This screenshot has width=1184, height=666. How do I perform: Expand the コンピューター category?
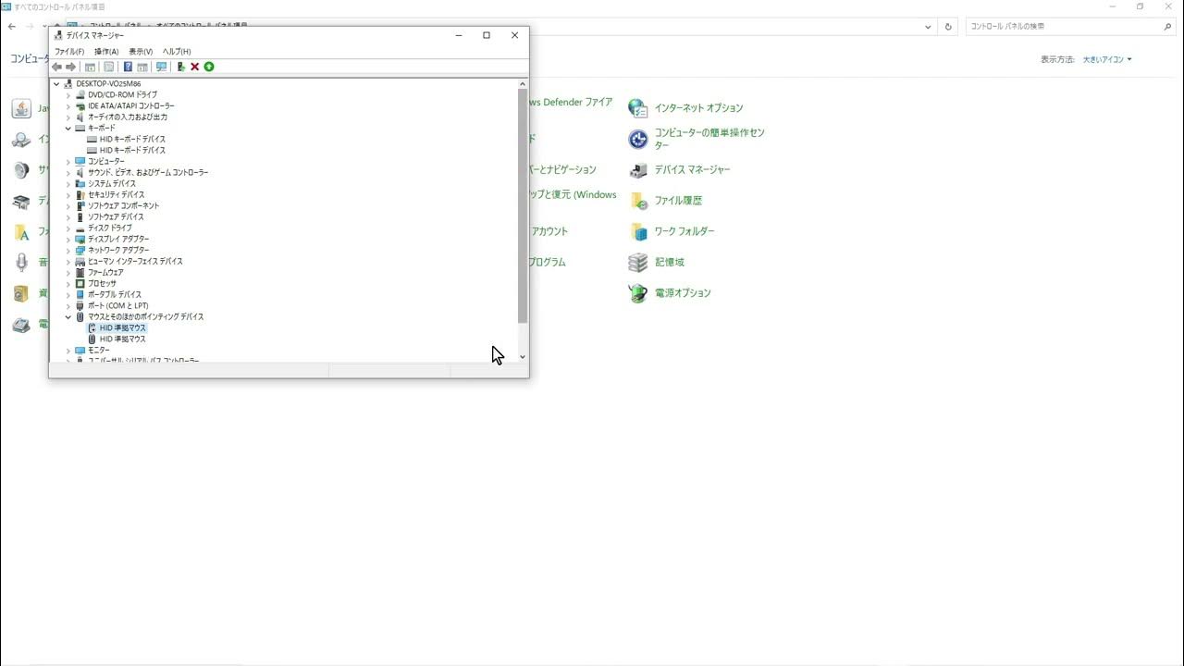[68, 161]
